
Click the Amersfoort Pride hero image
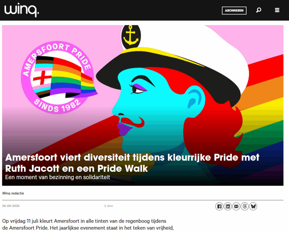tap(143, 105)
